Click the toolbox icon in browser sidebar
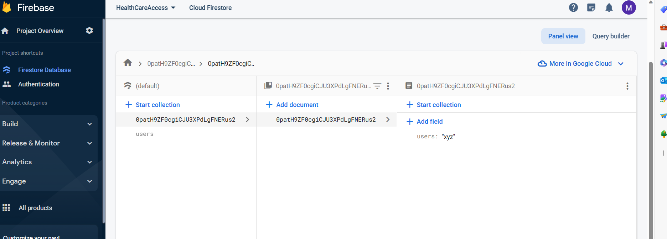Viewport: 667px width, 239px height. [663, 27]
